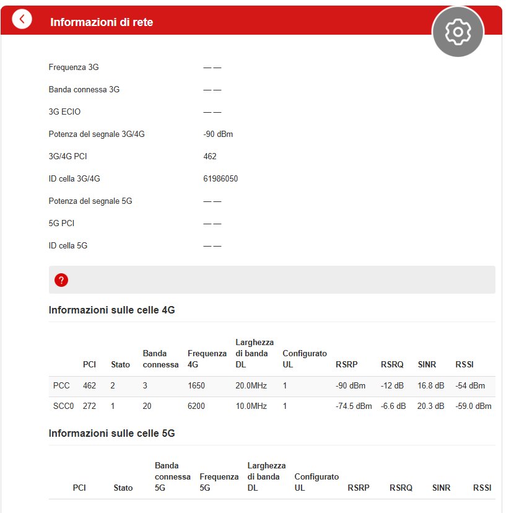Select SCC0 RSSI value -59.0 dBm
Image resolution: width=506 pixels, height=513 pixels.
473,406
